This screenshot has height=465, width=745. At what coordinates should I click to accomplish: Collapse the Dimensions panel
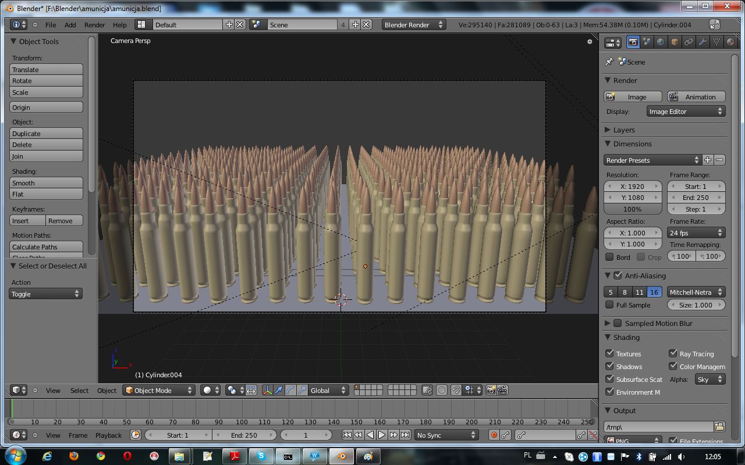tap(608, 144)
